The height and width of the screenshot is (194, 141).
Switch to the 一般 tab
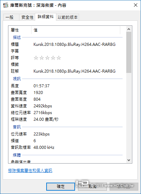(x=11, y=17)
